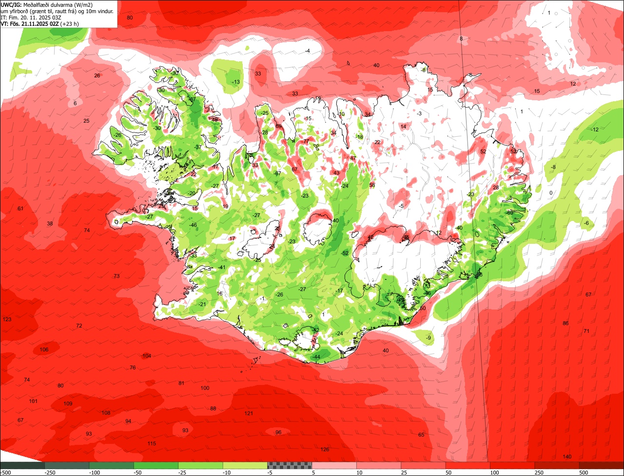Click the '-500' legend tick label
624x476 pixels.
coord(5,473)
